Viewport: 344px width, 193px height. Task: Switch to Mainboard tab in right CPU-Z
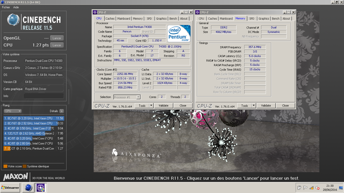(226, 19)
